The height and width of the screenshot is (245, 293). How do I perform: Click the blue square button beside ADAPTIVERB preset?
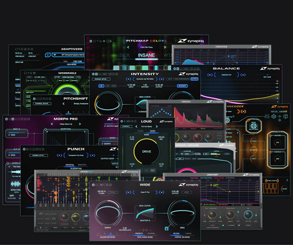(48, 55)
